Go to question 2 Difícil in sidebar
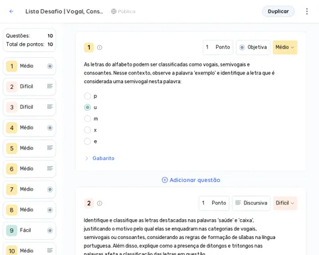The width and height of the screenshot is (319, 255). [x=29, y=86]
